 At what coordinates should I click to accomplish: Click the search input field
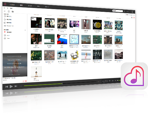[x=117, y=11]
